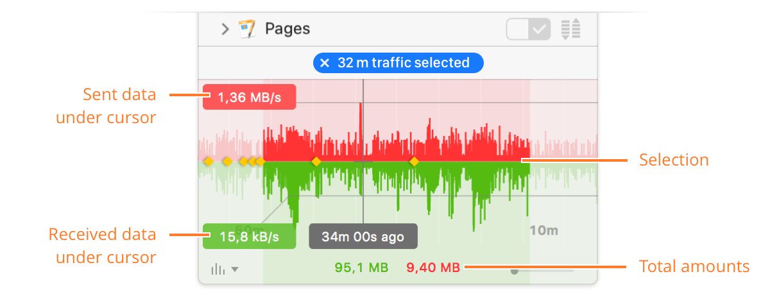The height and width of the screenshot is (308, 770).
Task: Click the Pages app name label
Action: [x=287, y=29]
